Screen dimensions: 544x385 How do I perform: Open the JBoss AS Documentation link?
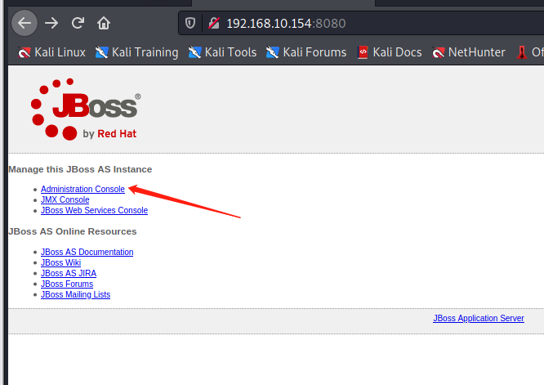click(87, 252)
